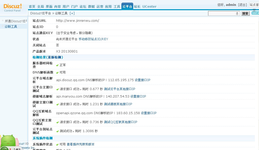Click the Discuz! Control Panel logo

coord(13,8)
